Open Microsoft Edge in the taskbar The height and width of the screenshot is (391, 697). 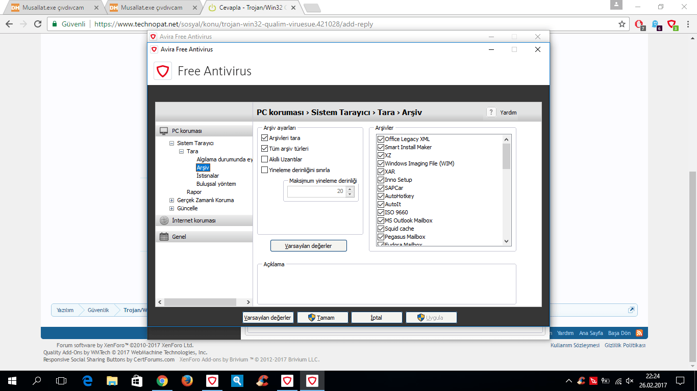(87, 380)
